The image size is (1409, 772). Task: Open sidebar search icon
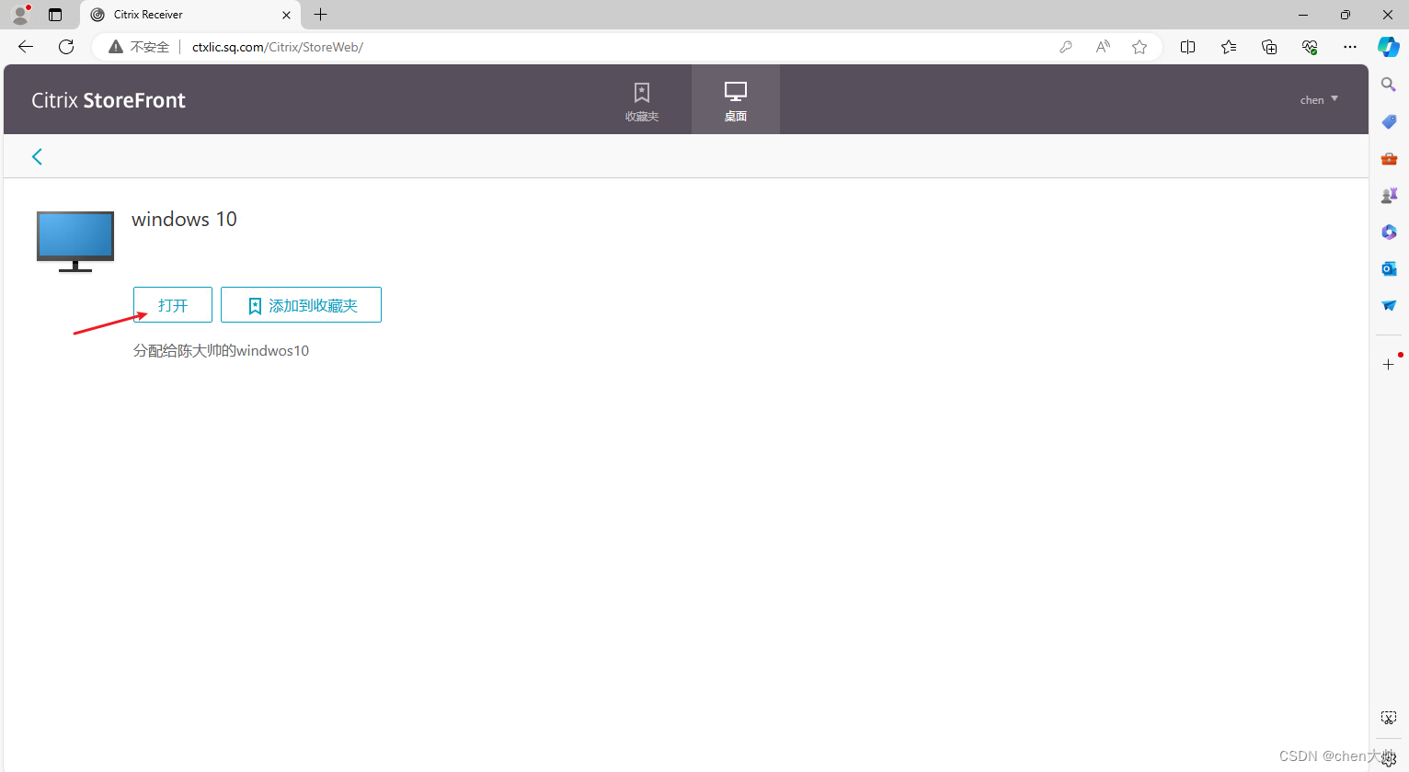pyautogui.click(x=1389, y=85)
